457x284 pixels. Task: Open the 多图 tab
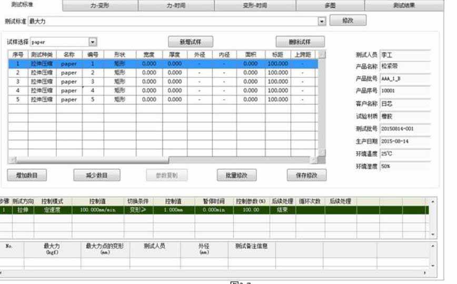(330, 6)
